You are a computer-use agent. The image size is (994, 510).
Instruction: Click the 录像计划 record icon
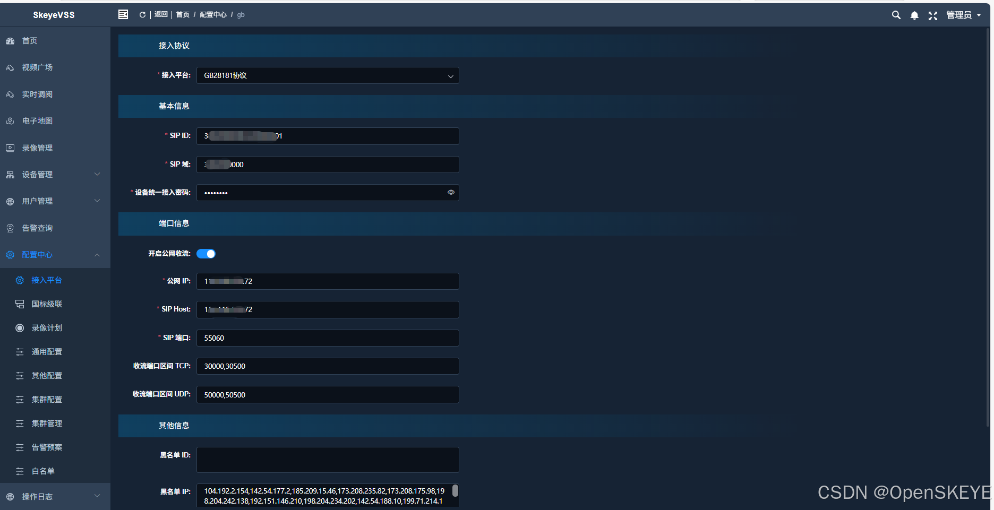pyautogui.click(x=20, y=328)
